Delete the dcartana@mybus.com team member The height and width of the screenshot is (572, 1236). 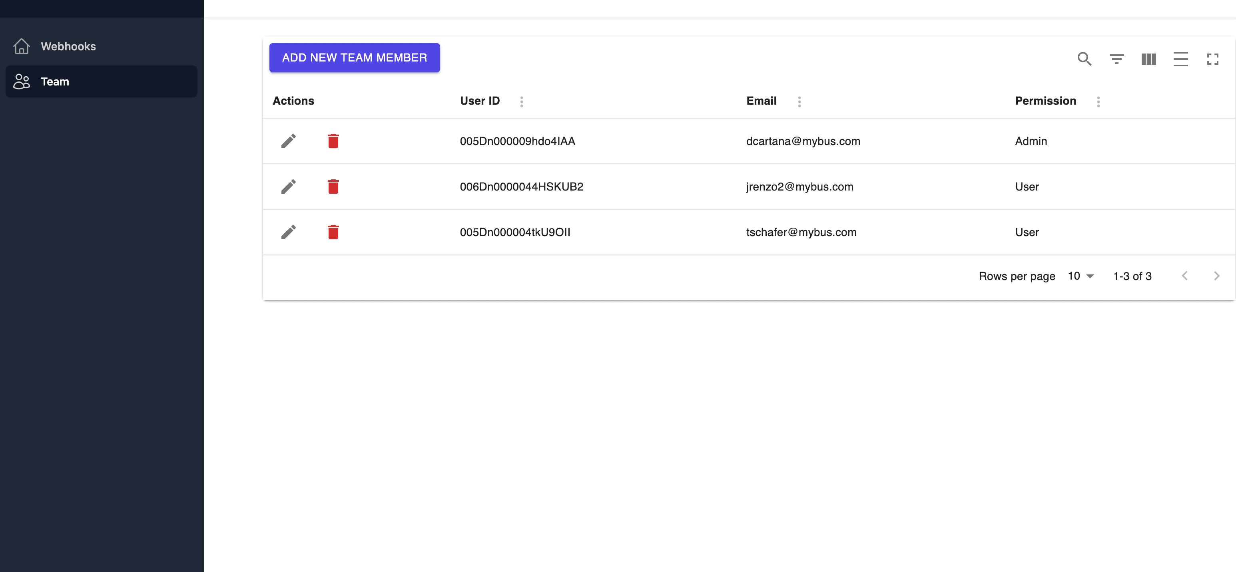pos(333,141)
